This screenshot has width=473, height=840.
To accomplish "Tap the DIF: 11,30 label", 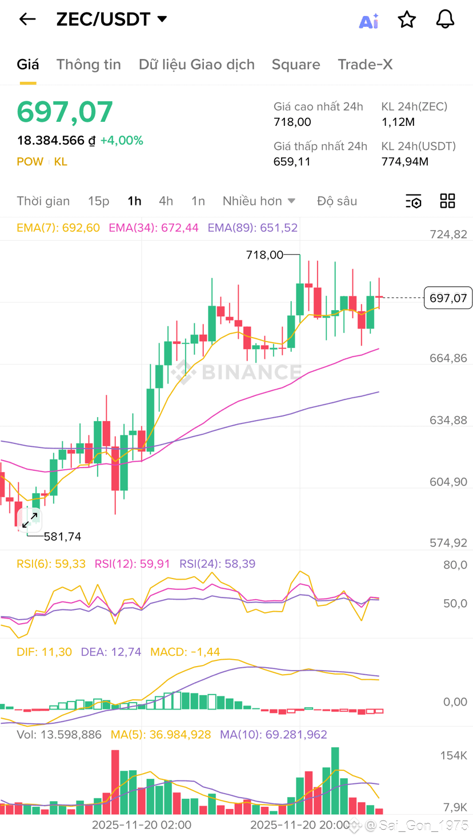I will click(45, 652).
